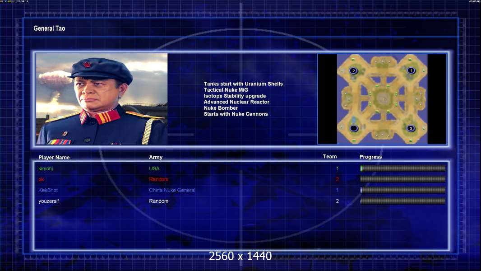Select player name youzersif
Screen dimensions: 481x271
coord(48,201)
